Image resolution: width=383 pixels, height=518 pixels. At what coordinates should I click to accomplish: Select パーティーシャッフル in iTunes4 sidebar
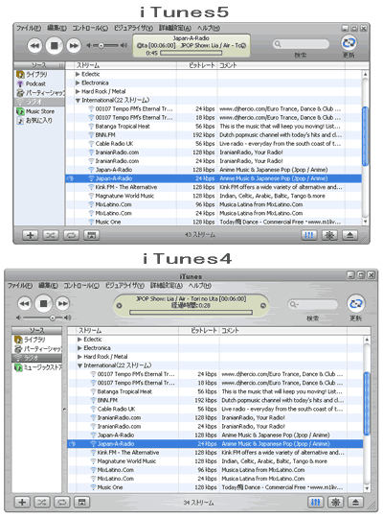coord(37,349)
